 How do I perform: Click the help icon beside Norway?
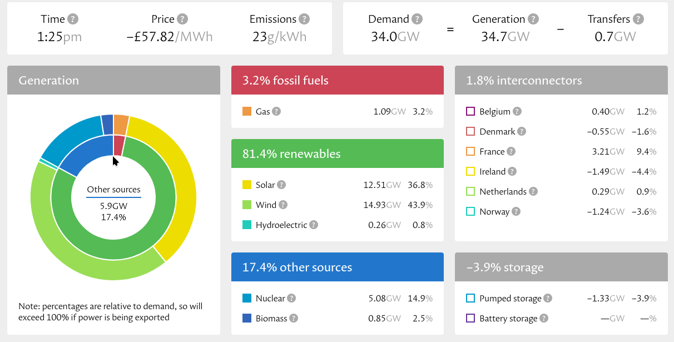(x=516, y=211)
